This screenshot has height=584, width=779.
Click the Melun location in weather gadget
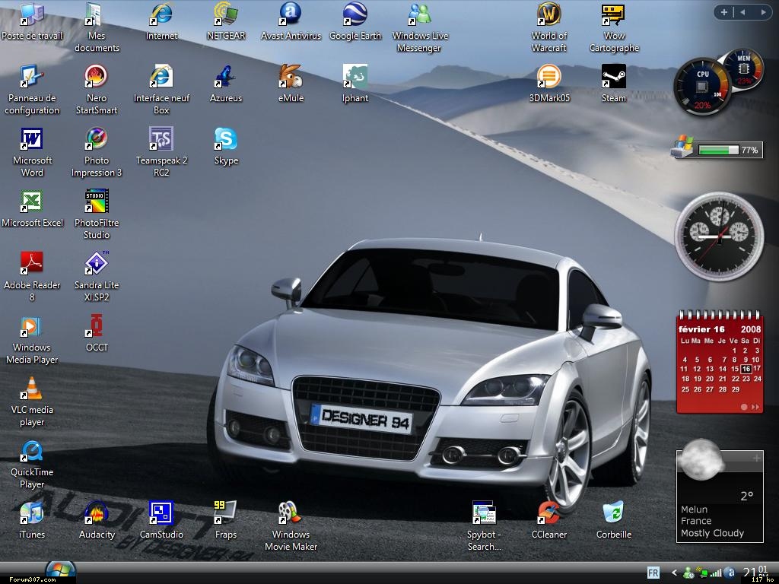click(x=694, y=509)
